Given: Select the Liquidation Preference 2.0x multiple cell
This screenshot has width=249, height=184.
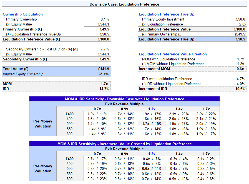Looking at the screenshot, I should (241, 24).
